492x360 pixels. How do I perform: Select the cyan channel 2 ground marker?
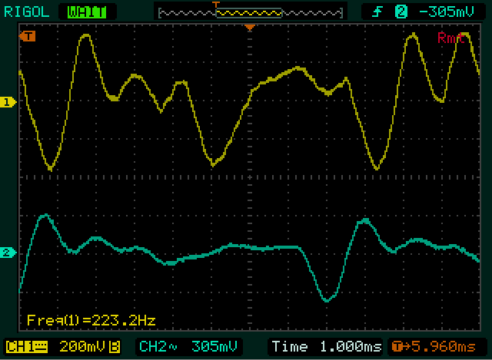(8, 253)
